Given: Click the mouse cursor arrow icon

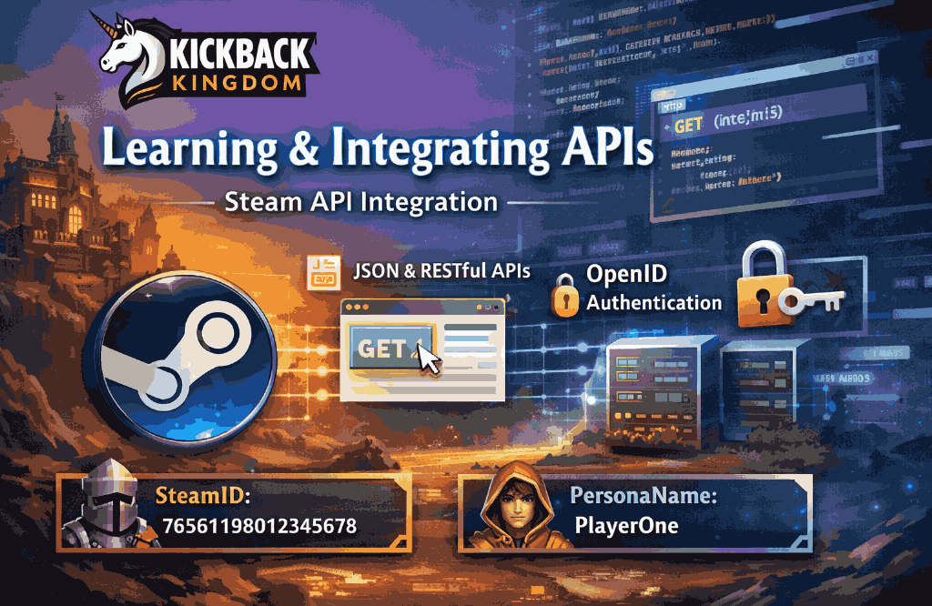Looking at the screenshot, I should [x=428, y=357].
